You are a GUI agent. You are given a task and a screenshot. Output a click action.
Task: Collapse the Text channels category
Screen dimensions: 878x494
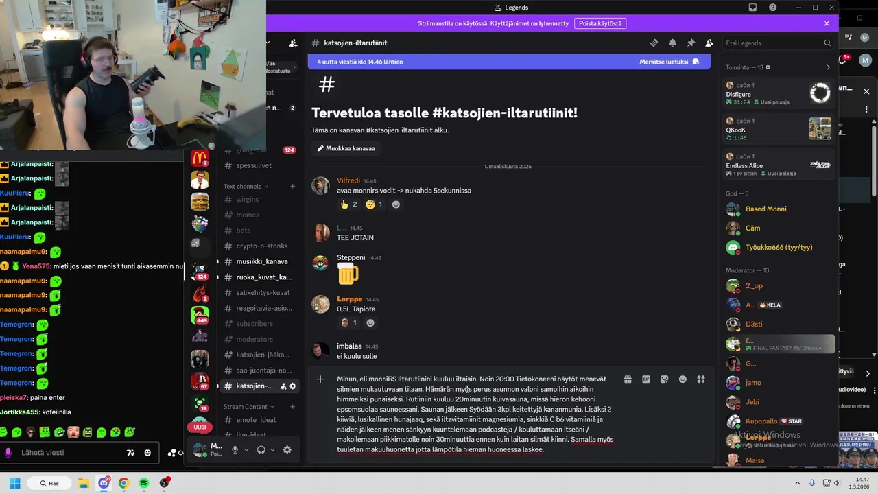[x=246, y=186]
